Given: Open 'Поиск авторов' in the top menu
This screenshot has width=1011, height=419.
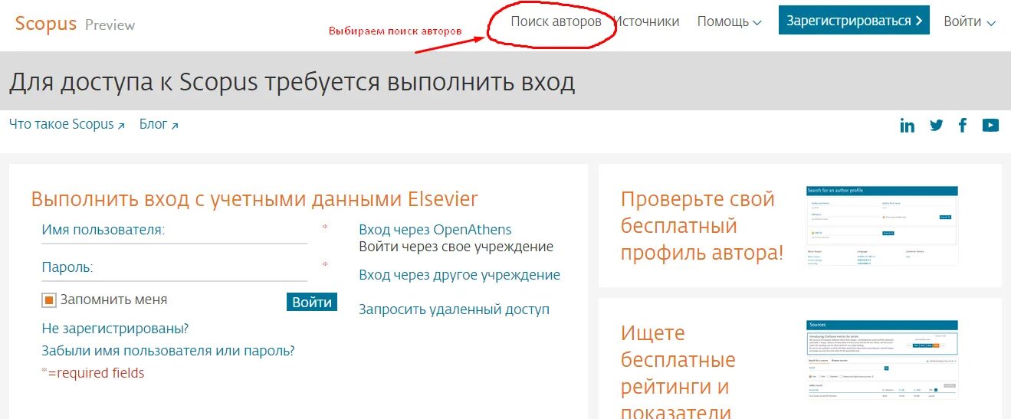Looking at the screenshot, I should [556, 21].
